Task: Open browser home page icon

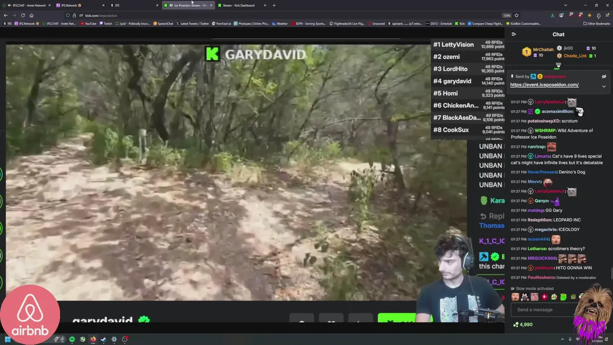Action: [x=32, y=15]
